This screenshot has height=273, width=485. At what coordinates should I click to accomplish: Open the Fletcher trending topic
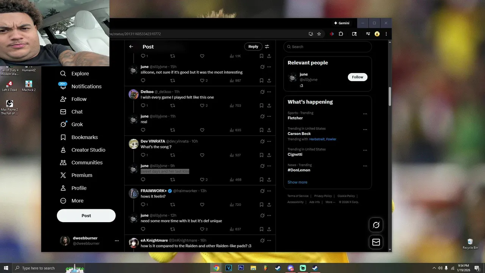[295, 118]
